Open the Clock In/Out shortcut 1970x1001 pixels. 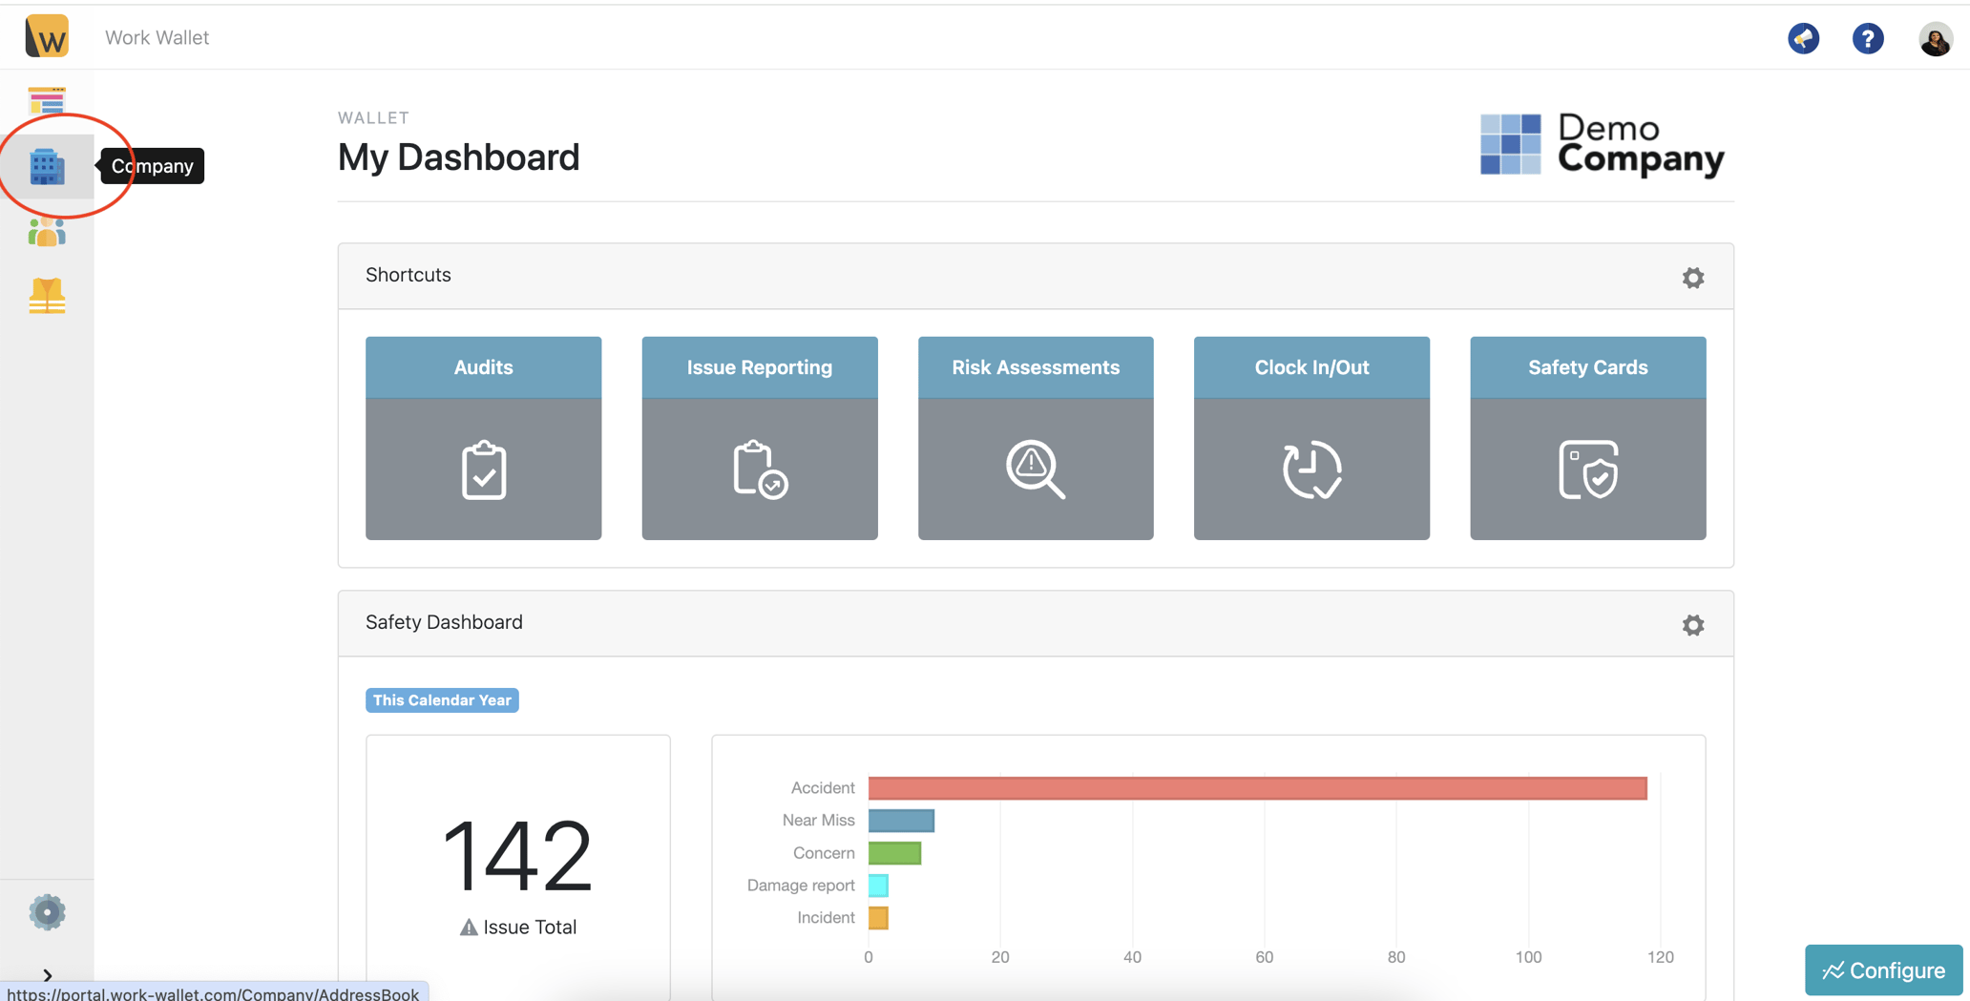click(1311, 438)
